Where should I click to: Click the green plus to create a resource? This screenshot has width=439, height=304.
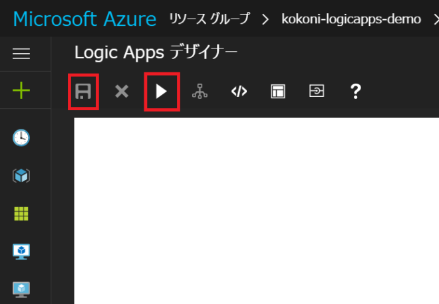pyautogui.click(x=21, y=90)
